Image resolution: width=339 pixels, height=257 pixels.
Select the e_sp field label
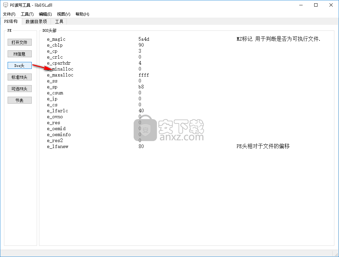(52, 87)
